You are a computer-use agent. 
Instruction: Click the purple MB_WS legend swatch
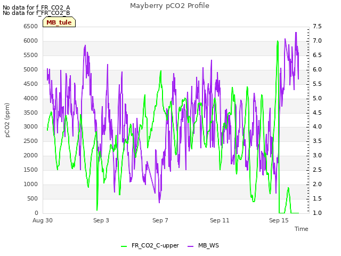coord(190,246)
